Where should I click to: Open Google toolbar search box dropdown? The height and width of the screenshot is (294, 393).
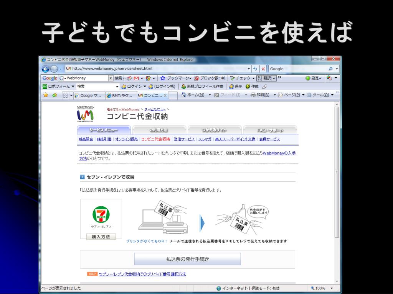point(111,78)
